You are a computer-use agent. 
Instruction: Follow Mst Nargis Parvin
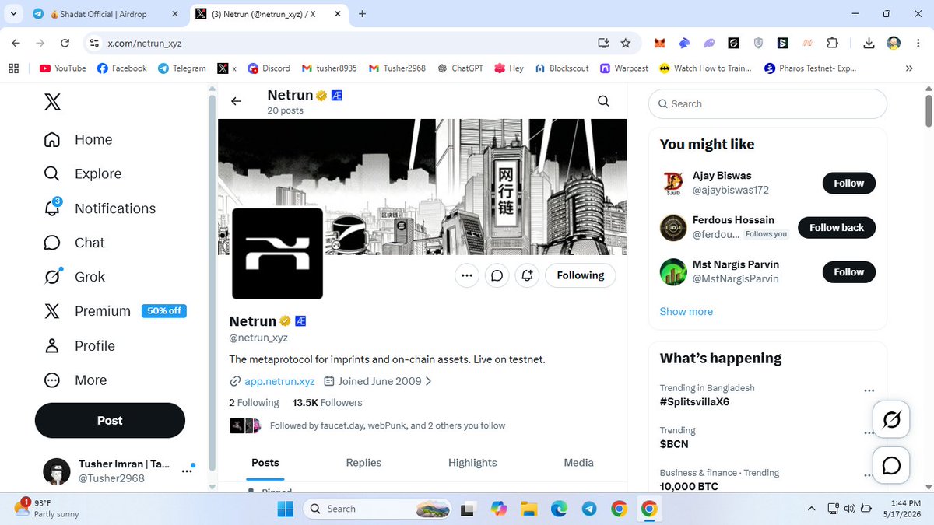tap(849, 271)
